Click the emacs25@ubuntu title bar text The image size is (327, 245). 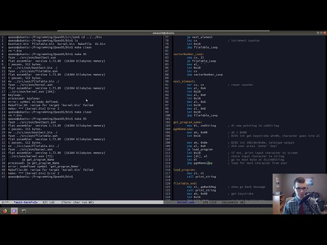tap(163, 33)
